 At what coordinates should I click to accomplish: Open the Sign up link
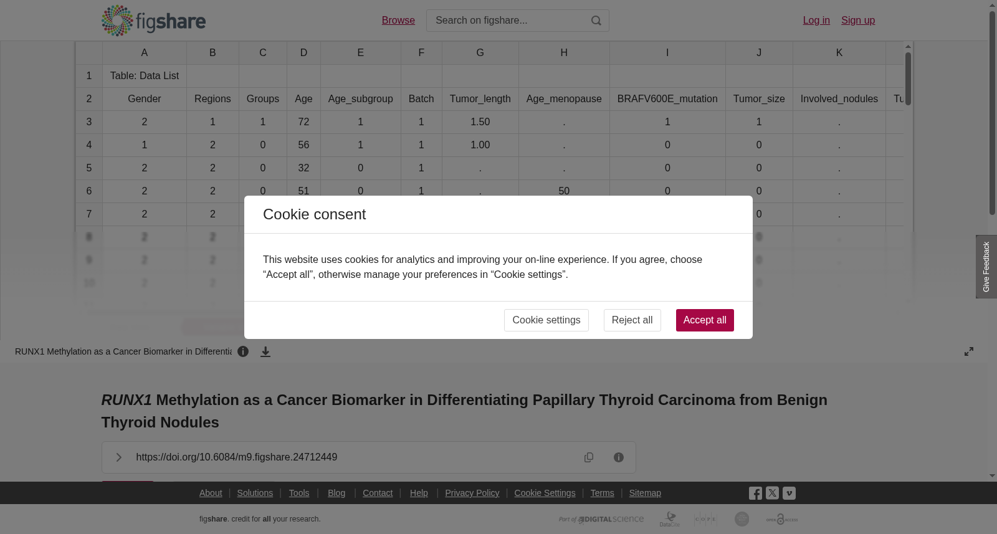(x=858, y=21)
